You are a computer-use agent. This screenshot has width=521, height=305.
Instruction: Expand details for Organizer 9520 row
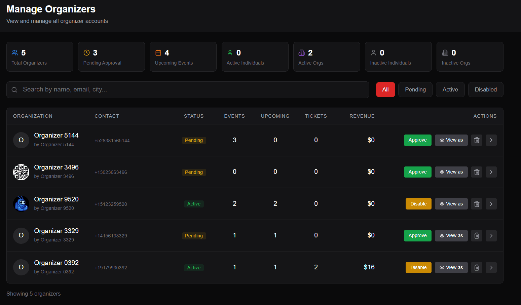coord(491,203)
